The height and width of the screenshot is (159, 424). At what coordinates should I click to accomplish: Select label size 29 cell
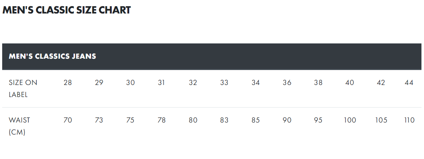tap(99, 82)
